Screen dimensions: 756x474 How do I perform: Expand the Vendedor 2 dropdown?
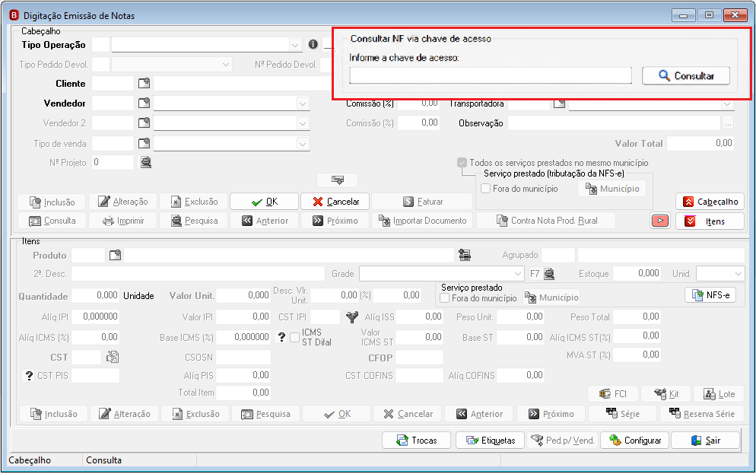coord(302,123)
